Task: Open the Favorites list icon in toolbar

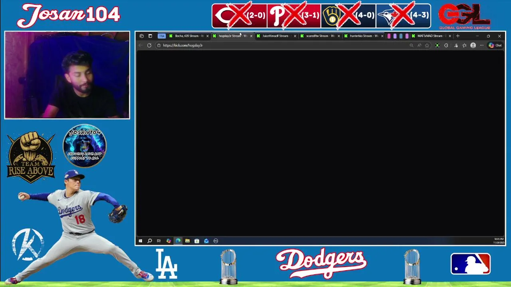Action: tap(464, 45)
